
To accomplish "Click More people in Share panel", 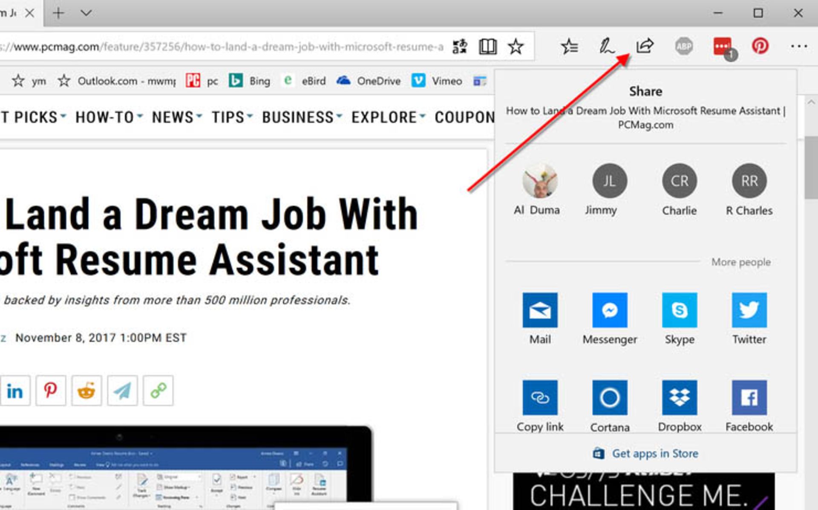I will (x=740, y=262).
